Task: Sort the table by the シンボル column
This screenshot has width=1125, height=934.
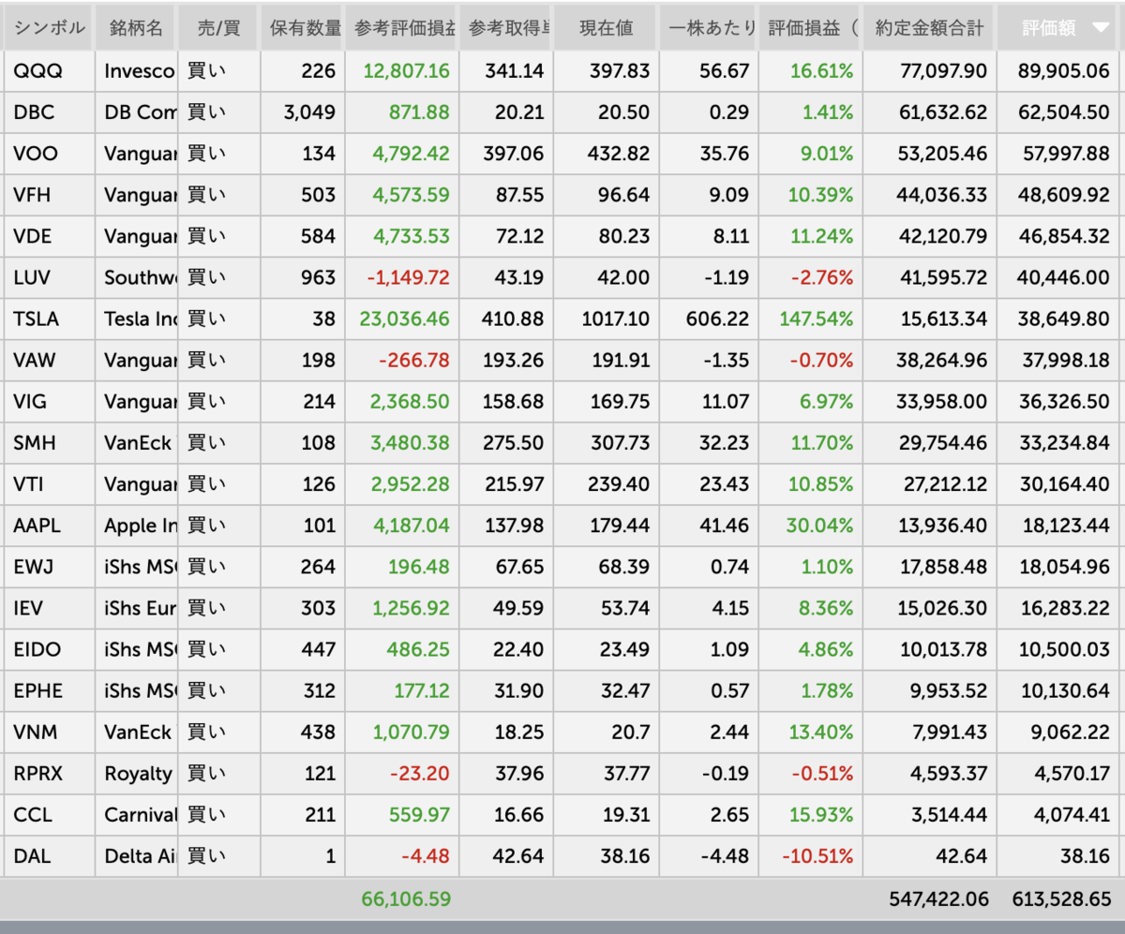Action: pyautogui.click(x=47, y=27)
